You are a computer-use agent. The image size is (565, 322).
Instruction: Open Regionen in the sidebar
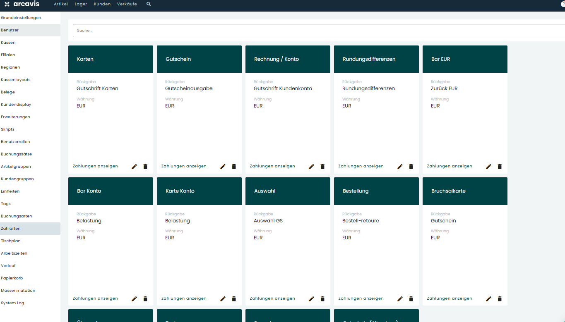(x=30, y=67)
